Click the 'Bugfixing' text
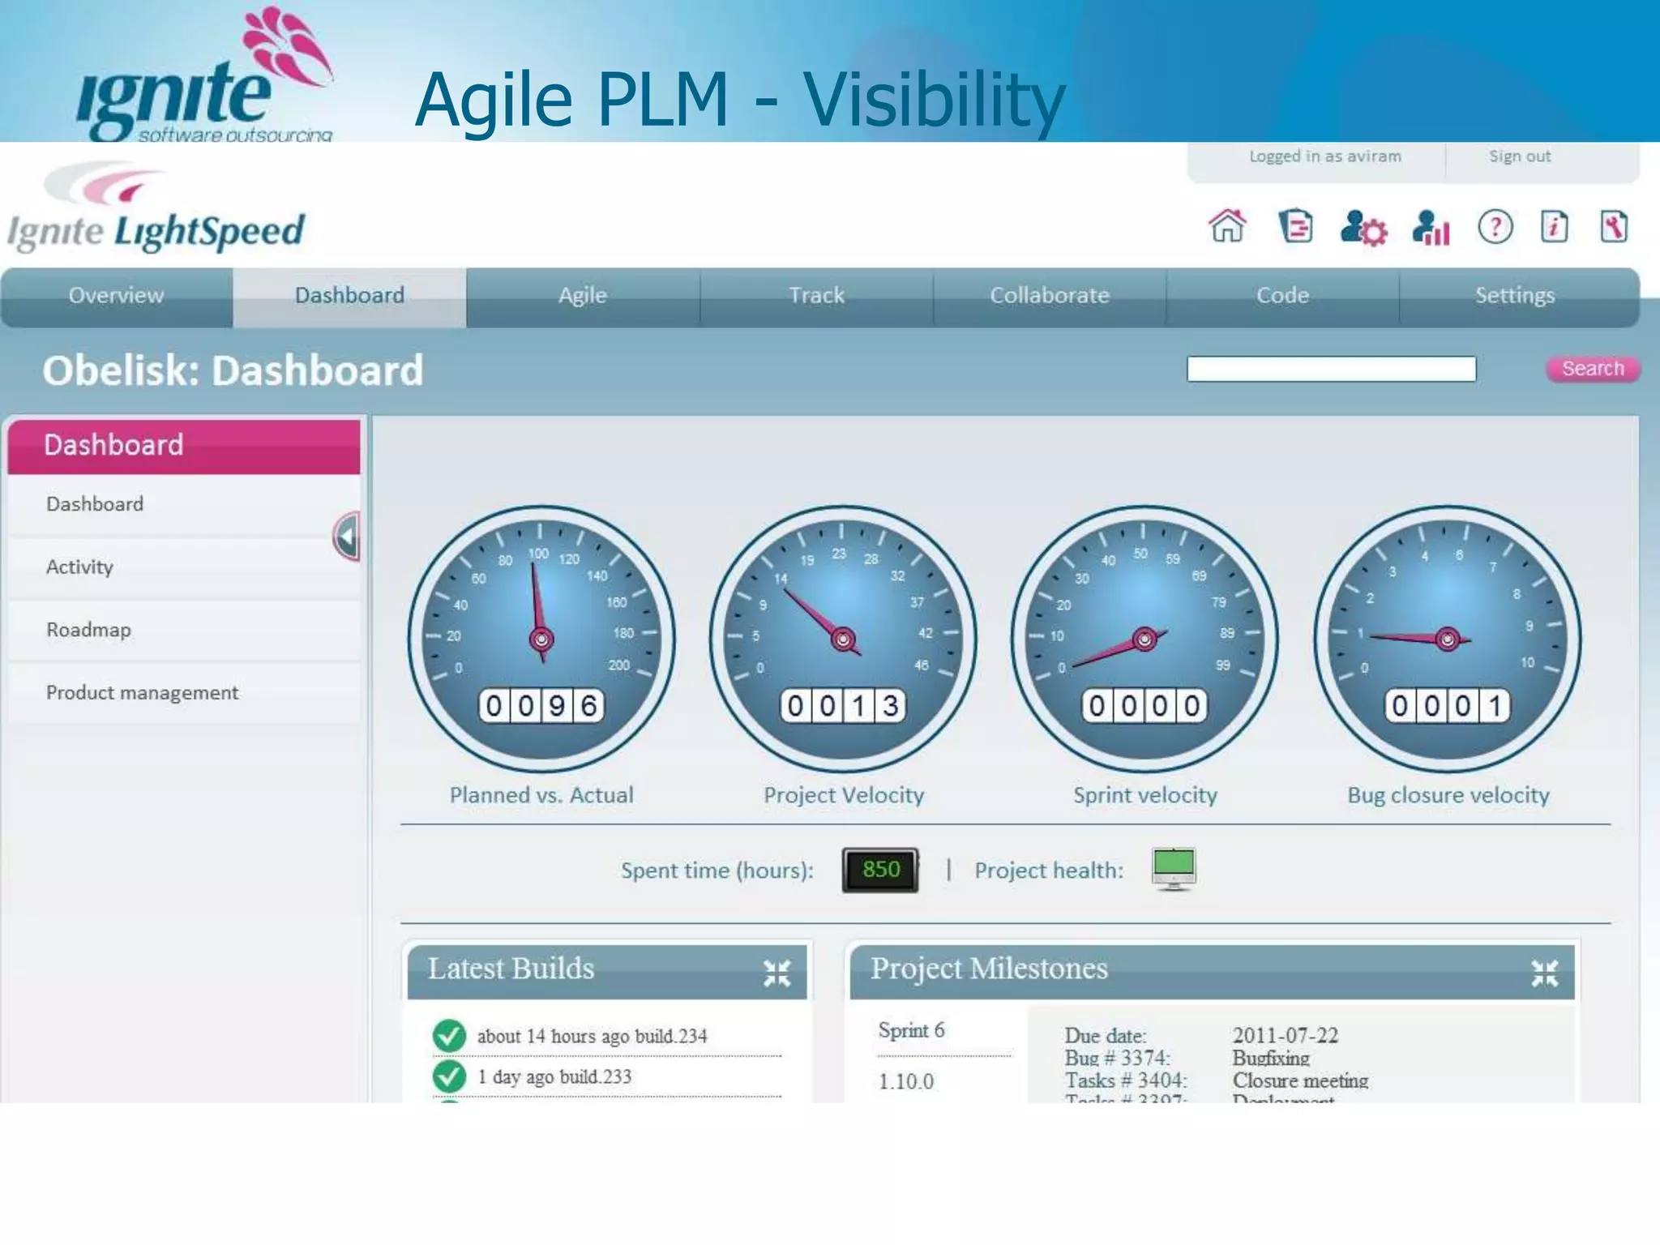 [x=1271, y=1058]
